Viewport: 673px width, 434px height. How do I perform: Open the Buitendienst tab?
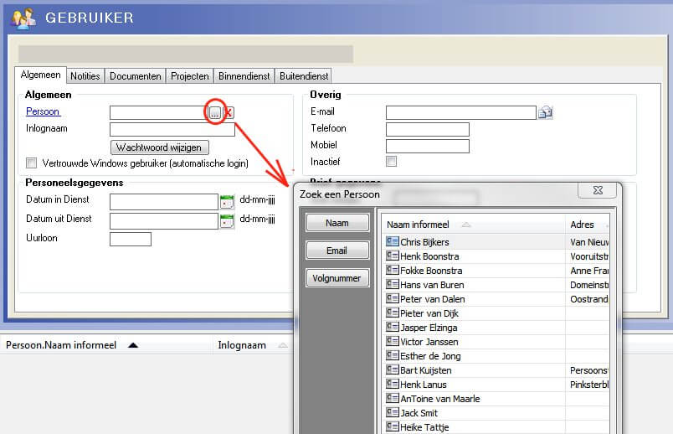click(x=304, y=76)
